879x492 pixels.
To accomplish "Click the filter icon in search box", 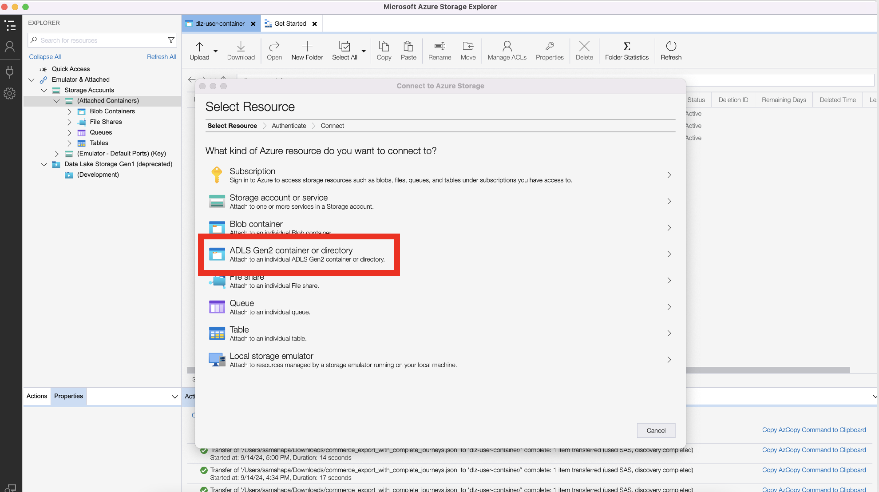I will [x=171, y=40].
